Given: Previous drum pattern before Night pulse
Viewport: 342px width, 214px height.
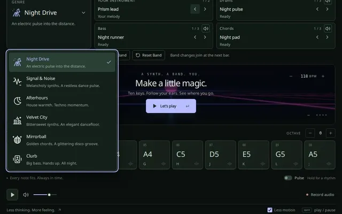Looking at the screenshot, I should [x=317, y=9].
